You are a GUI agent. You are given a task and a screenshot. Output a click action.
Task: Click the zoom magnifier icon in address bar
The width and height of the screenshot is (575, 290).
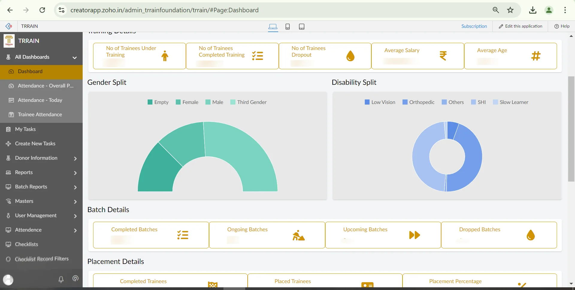[496, 10]
